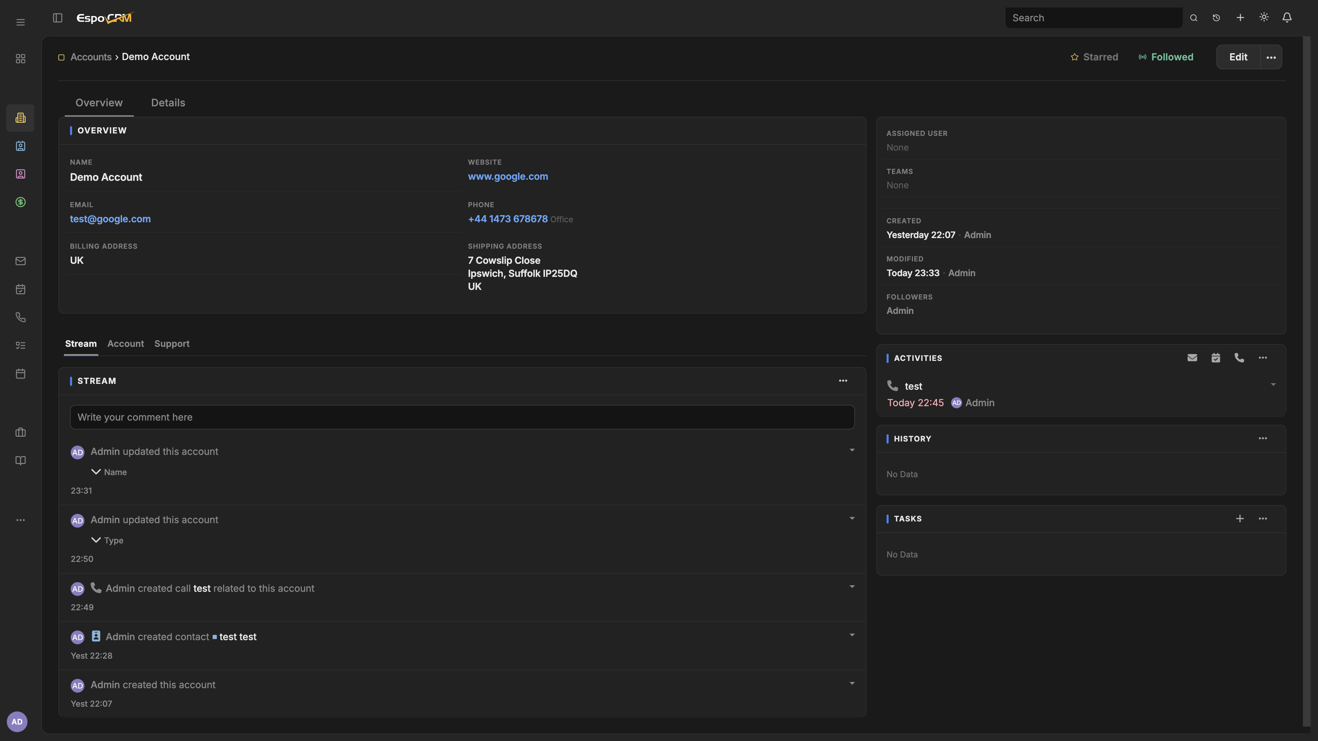The height and width of the screenshot is (741, 1318).
Task: Open the Calls phone sidebar icon
Action: (21, 317)
